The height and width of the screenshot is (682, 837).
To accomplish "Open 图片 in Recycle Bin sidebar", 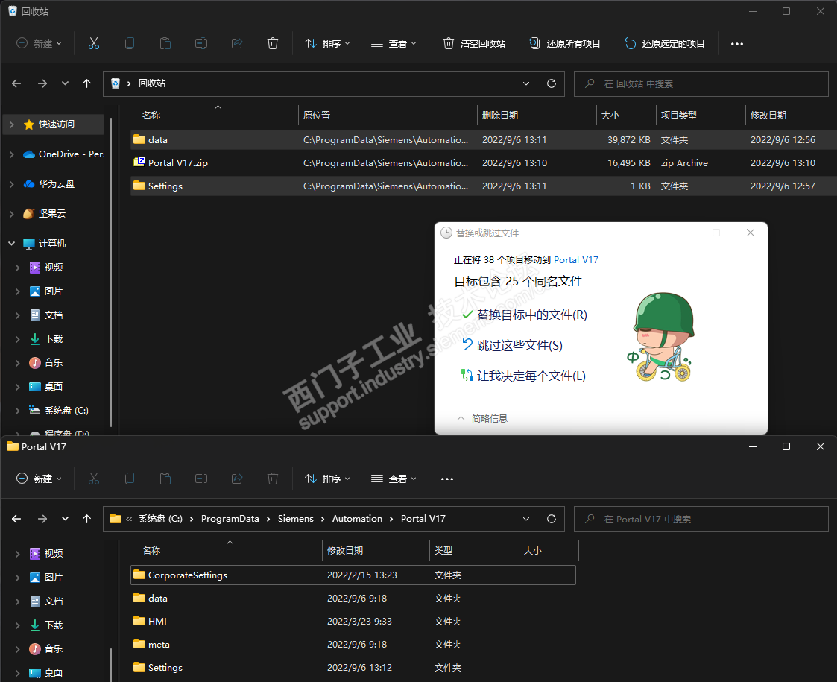I will click(47, 291).
